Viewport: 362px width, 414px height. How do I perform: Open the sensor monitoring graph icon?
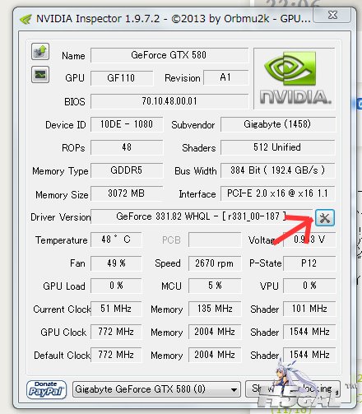click(x=40, y=74)
